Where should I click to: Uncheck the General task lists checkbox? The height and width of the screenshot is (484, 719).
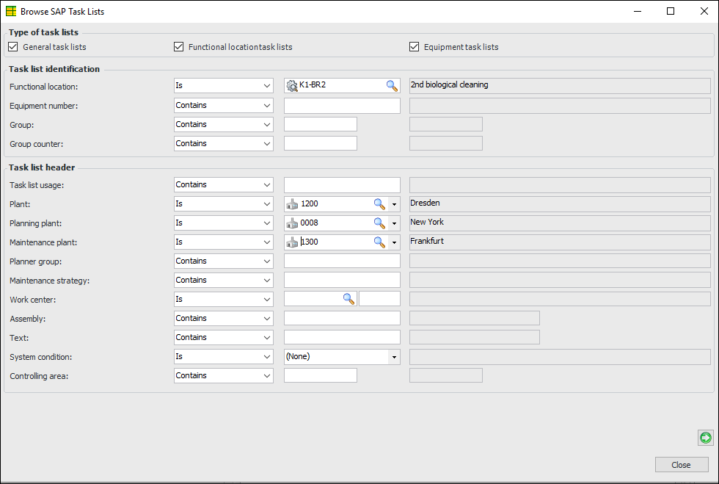coord(13,47)
